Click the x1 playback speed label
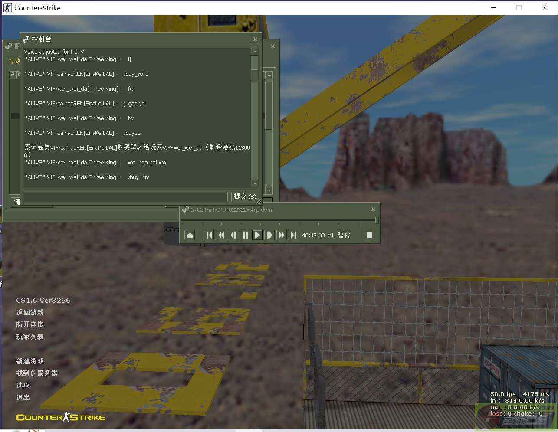This screenshot has width=558, height=432. click(x=331, y=235)
